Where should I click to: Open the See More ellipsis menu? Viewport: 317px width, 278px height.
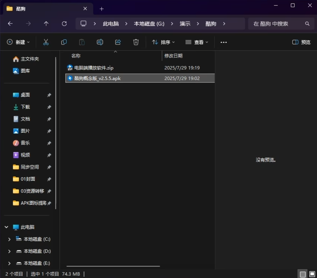pyautogui.click(x=224, y=42)
